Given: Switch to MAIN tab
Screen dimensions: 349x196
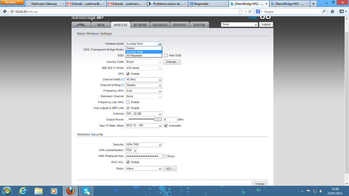Looking at the screenshot, I should point(101,25).
